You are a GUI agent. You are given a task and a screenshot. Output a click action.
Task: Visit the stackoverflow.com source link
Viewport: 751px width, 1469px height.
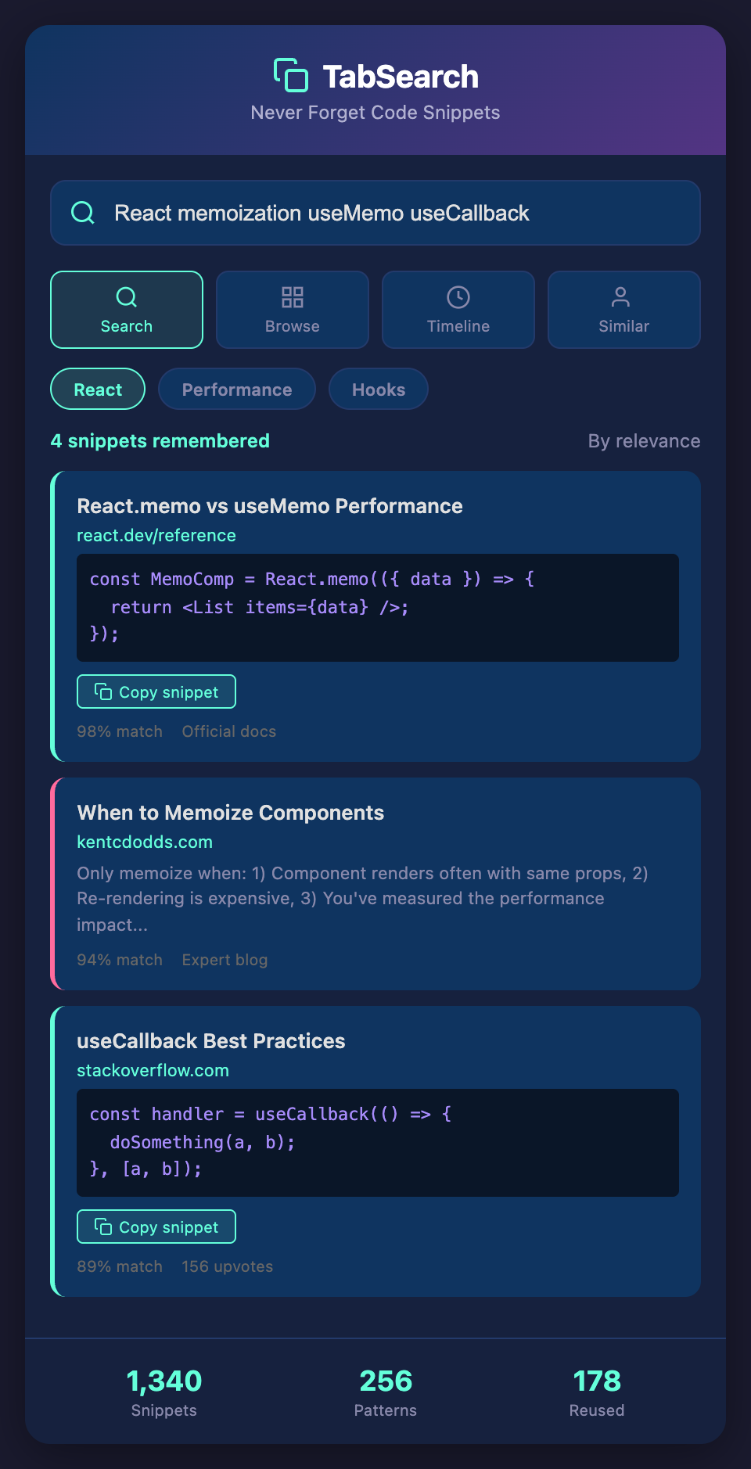click(153, 1070)
